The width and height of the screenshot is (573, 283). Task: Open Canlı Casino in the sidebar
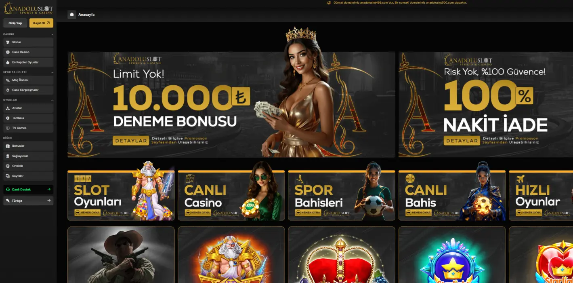point(28,52)
